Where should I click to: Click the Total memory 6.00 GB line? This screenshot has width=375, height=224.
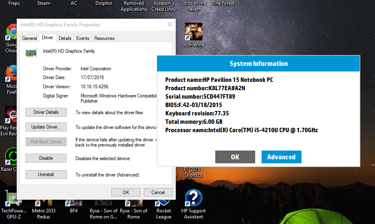pos(194,122)
